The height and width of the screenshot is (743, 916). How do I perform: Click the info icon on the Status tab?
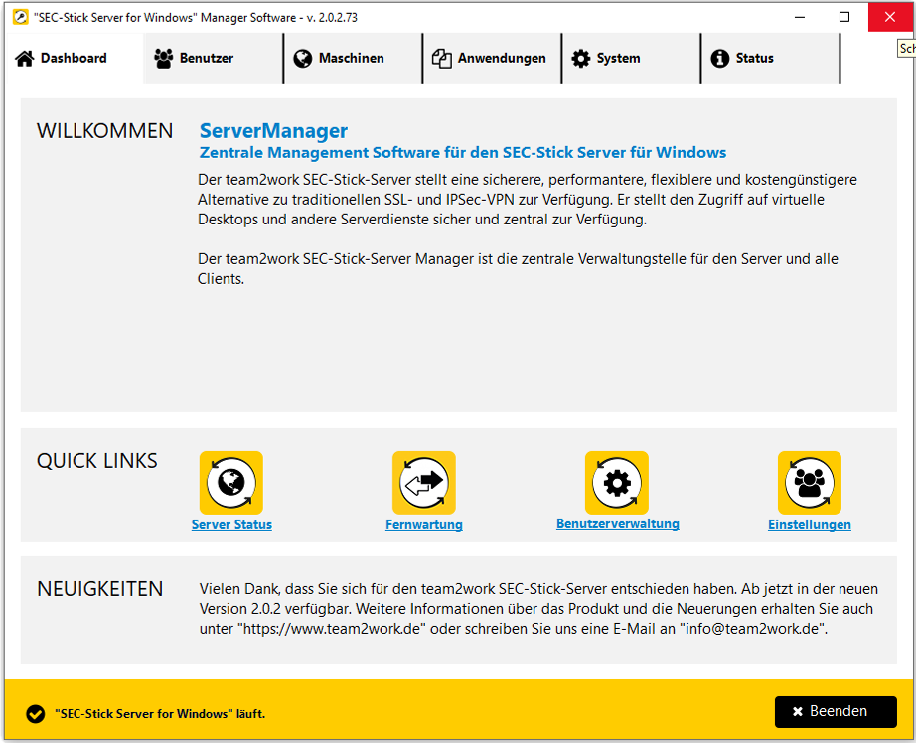click(x=720, y=59)
